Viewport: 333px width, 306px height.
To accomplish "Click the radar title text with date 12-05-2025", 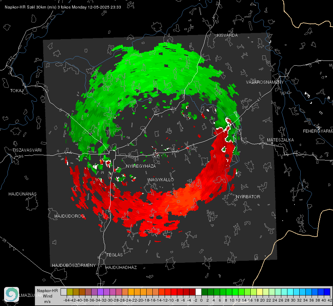I will click(63, 7).
